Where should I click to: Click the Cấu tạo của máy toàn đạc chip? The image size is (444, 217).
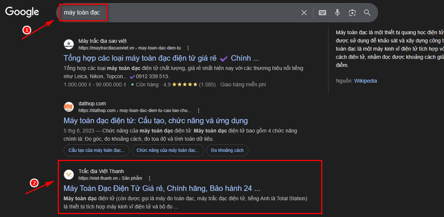point(96,150)
